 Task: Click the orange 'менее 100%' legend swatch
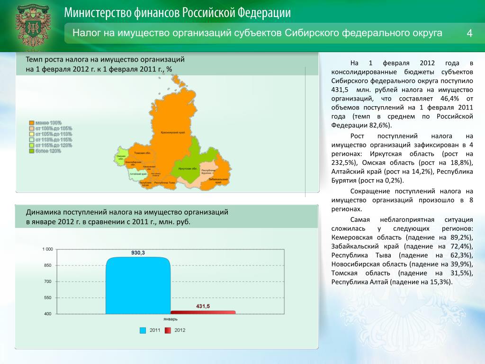click(x=32, y=123)
